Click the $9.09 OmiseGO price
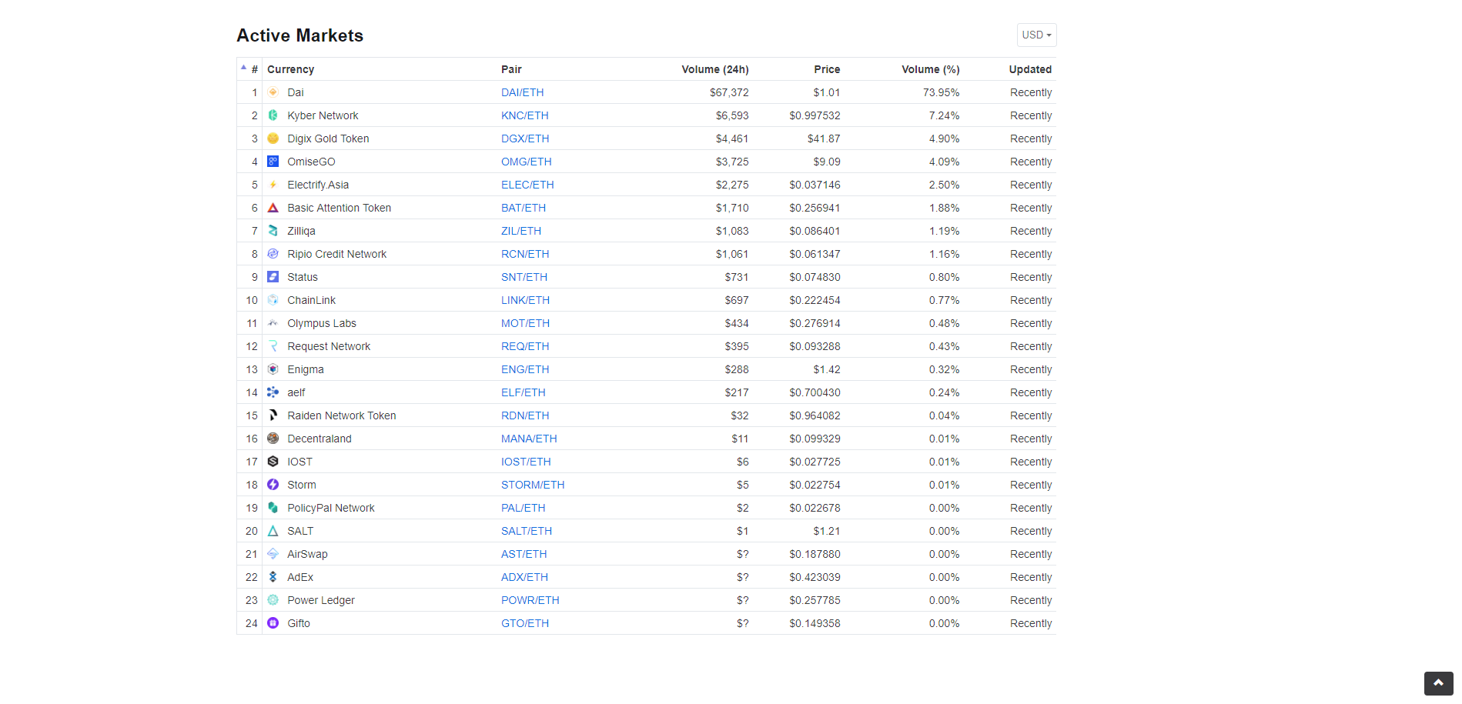The height and width of the screenshot is (704, 1462). (x=827, y=162)
